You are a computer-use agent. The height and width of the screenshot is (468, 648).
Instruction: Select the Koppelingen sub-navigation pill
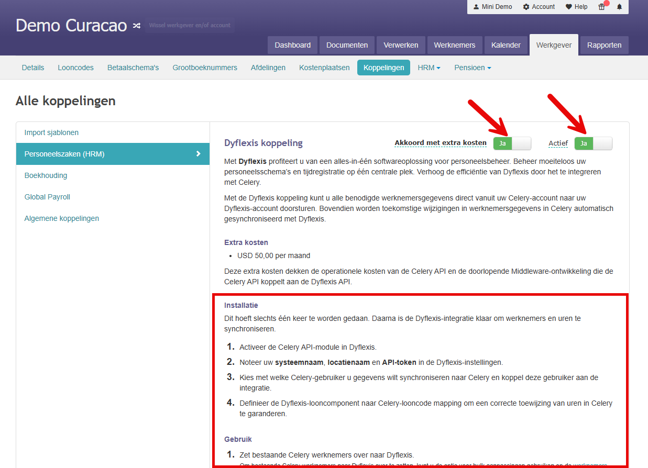(x=383, y=68)
